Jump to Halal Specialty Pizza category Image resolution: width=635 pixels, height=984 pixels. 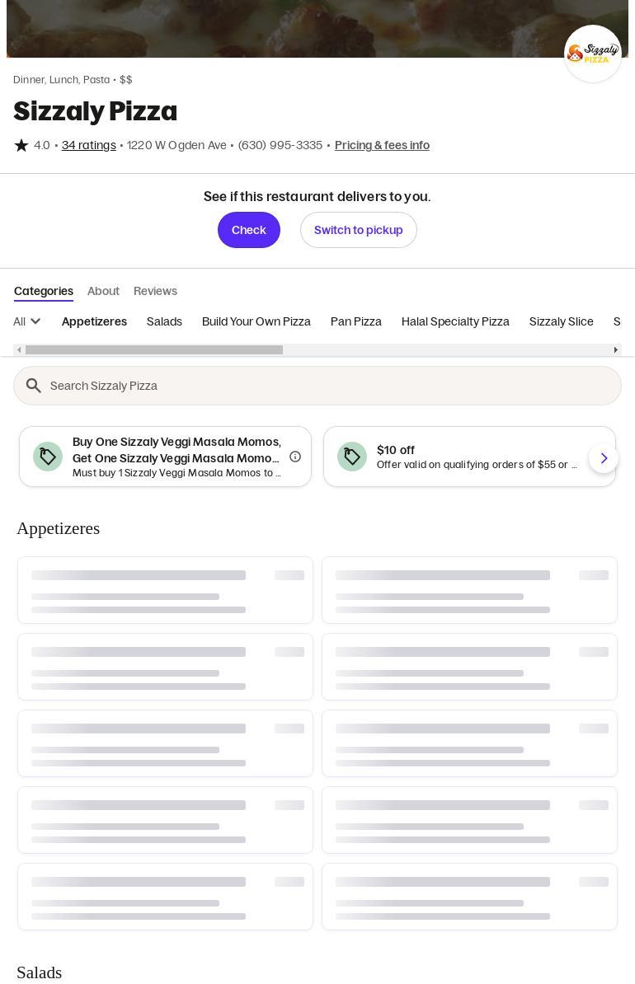[455, 321]
